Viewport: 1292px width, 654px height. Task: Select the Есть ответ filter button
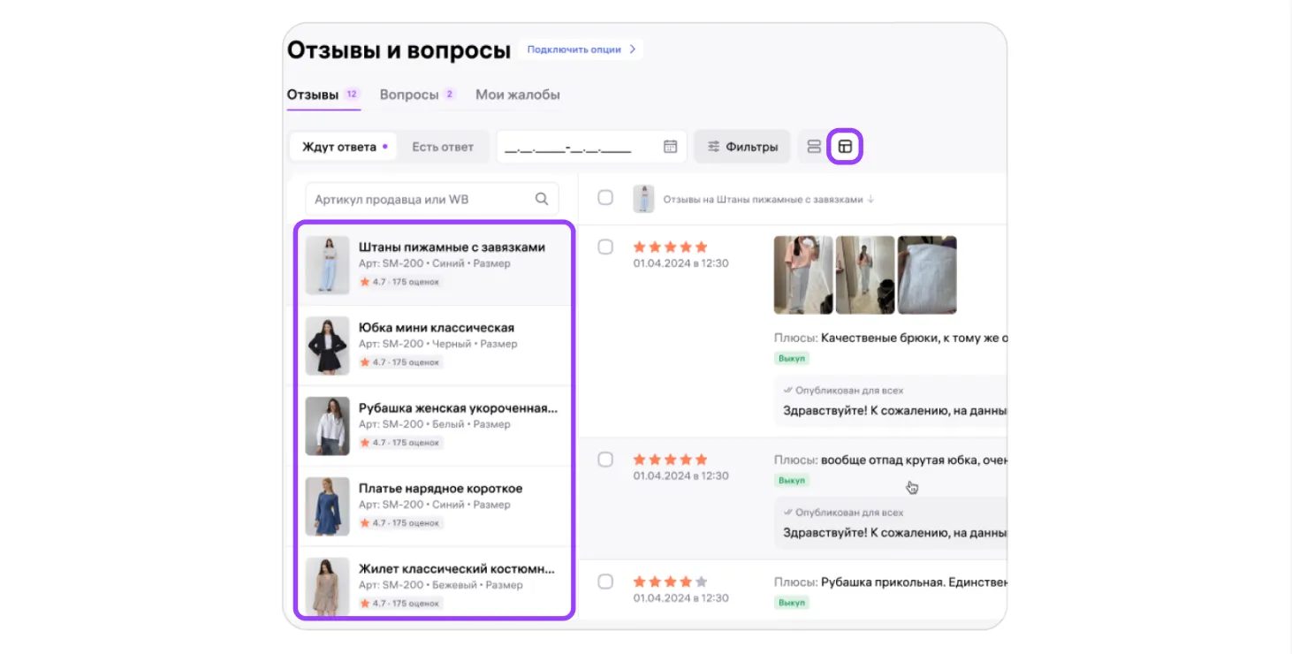pos(443,147)
